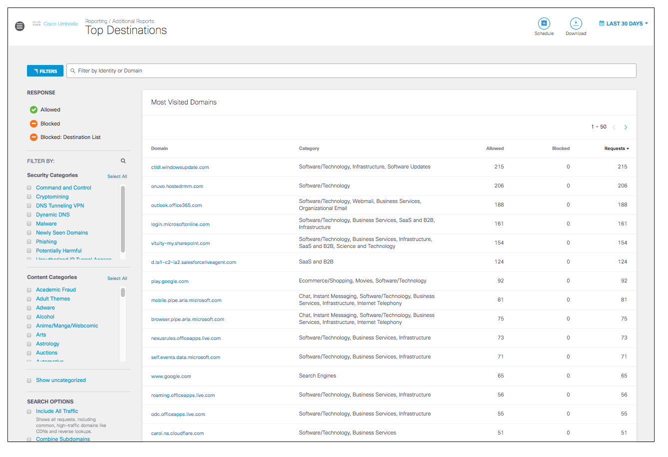Click the Filters button
This screenshot has width=668, height=457.
pyautogui.click(x=45, y=71)
